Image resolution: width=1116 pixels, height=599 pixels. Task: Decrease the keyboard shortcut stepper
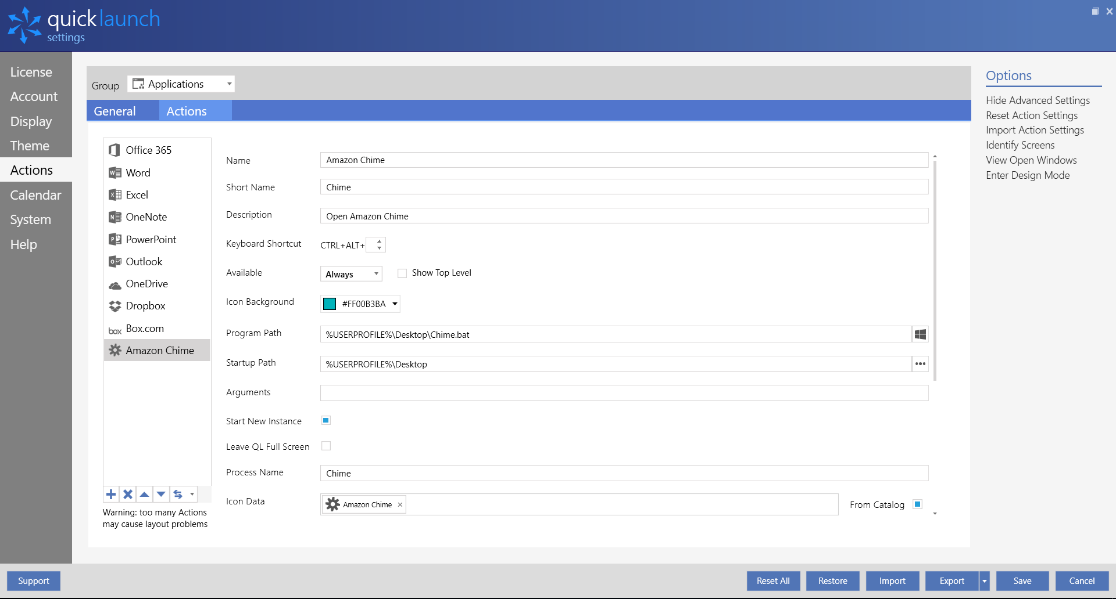tap(379, 248)
